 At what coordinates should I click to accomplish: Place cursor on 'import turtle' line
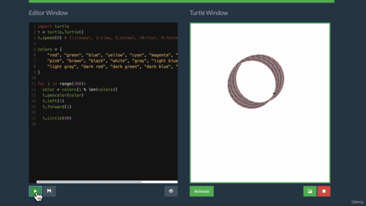tap(53, 26)
